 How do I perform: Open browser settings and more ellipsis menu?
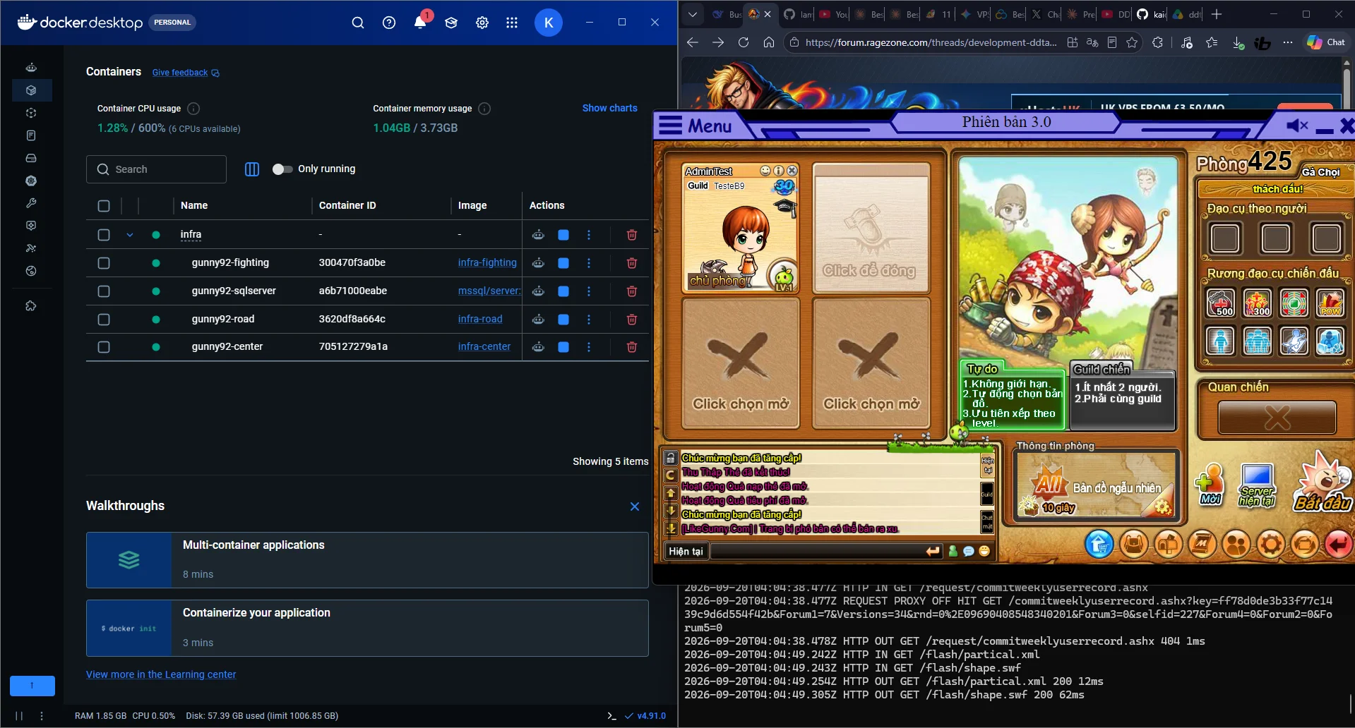1288,42
